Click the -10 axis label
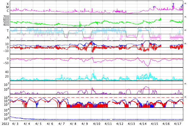The width and height of the screenshot is (188, 126). coord(6,51)
